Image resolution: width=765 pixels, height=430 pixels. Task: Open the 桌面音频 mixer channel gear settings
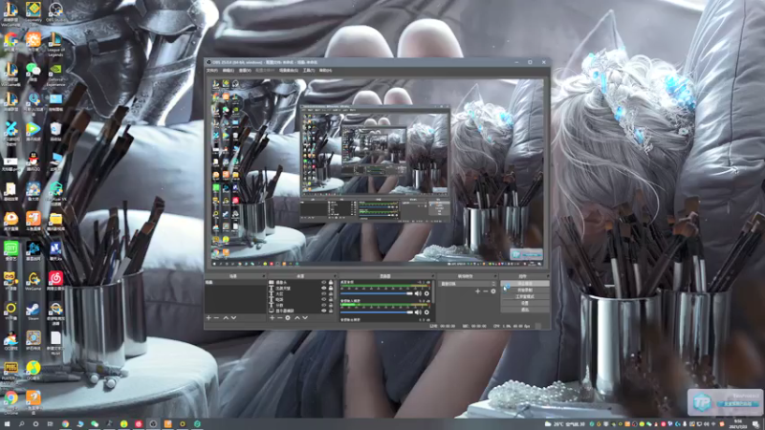[426, 293]
